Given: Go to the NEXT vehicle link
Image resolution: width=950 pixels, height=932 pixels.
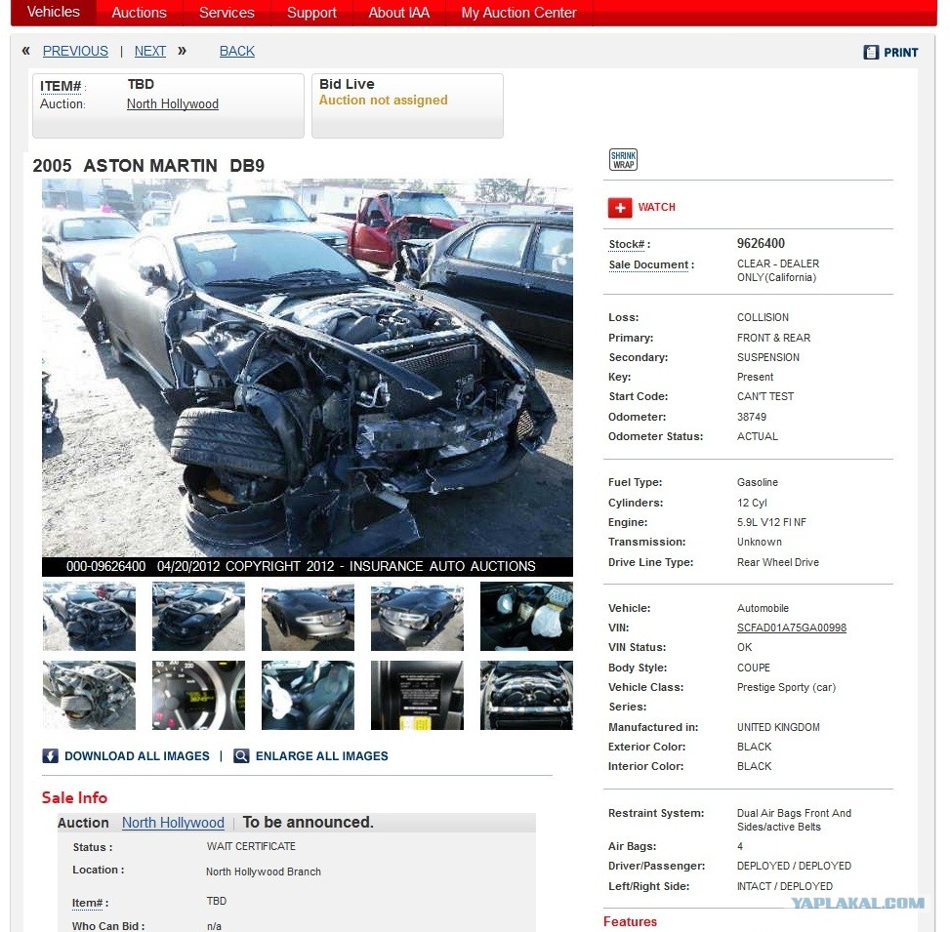Looking at the screenshot, I should [149, 52].
